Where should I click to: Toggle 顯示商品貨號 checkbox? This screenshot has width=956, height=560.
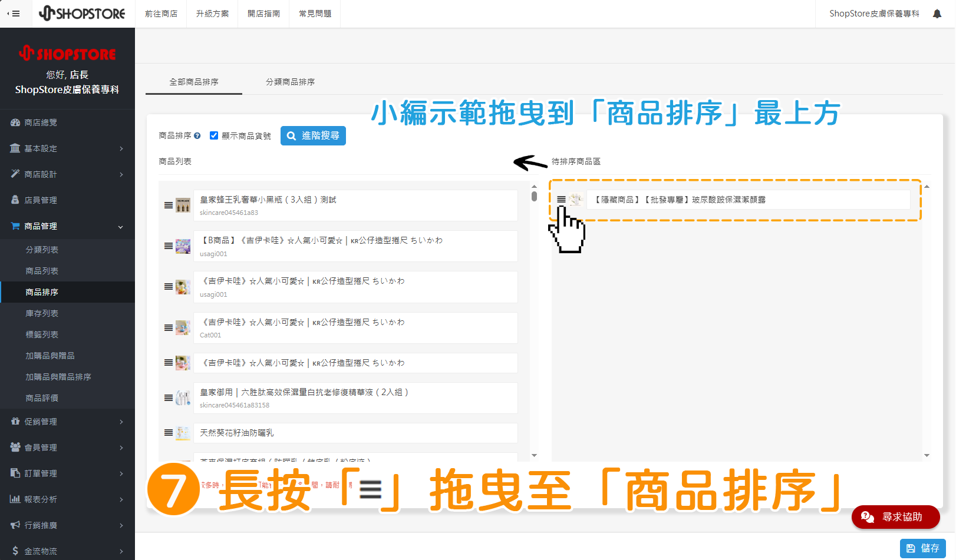coord(214,135)
